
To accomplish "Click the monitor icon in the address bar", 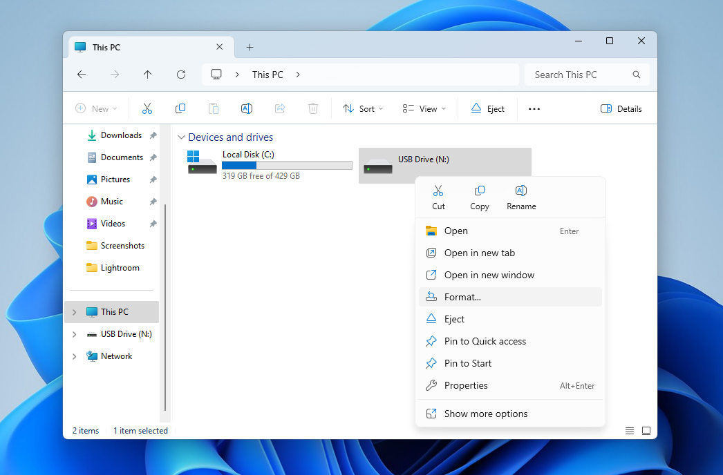I will click(x=216, y=74).
